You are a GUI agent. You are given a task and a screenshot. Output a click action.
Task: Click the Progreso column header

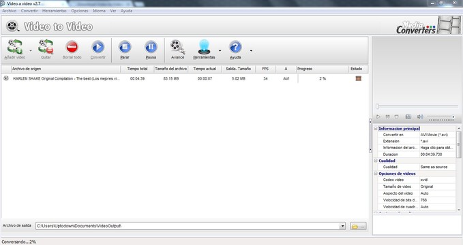click(323, 69)
